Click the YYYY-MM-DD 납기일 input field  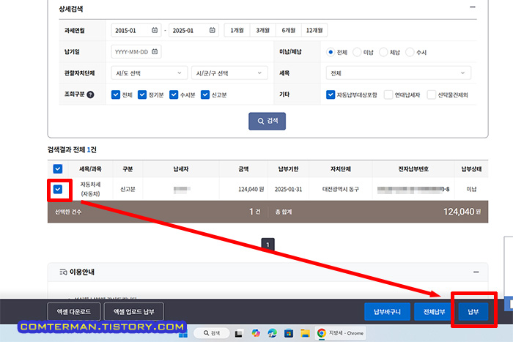(136, 51)
